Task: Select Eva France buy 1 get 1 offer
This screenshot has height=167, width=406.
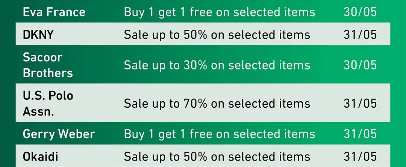Action: pyautogui.click(x=219, y=12)
